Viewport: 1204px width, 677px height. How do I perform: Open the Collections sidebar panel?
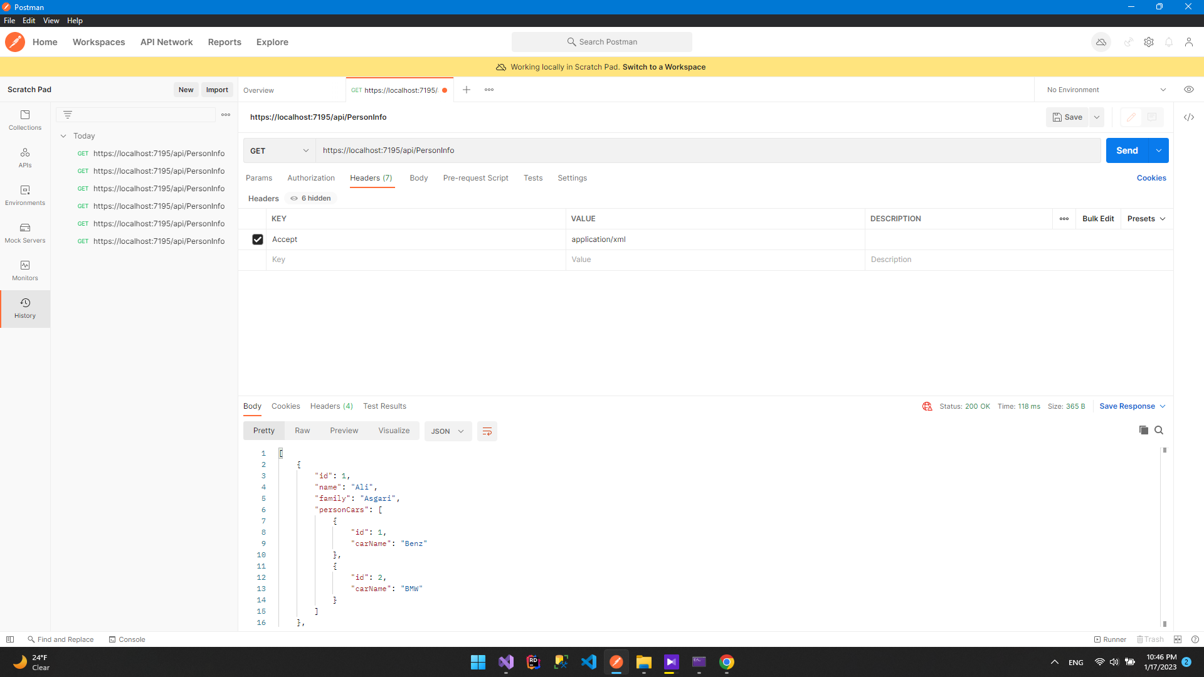pos(25,120)
